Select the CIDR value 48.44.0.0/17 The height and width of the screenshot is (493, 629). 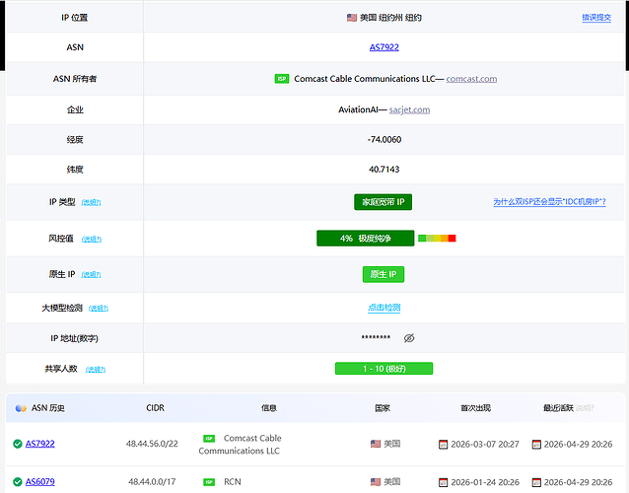[152, 482]
